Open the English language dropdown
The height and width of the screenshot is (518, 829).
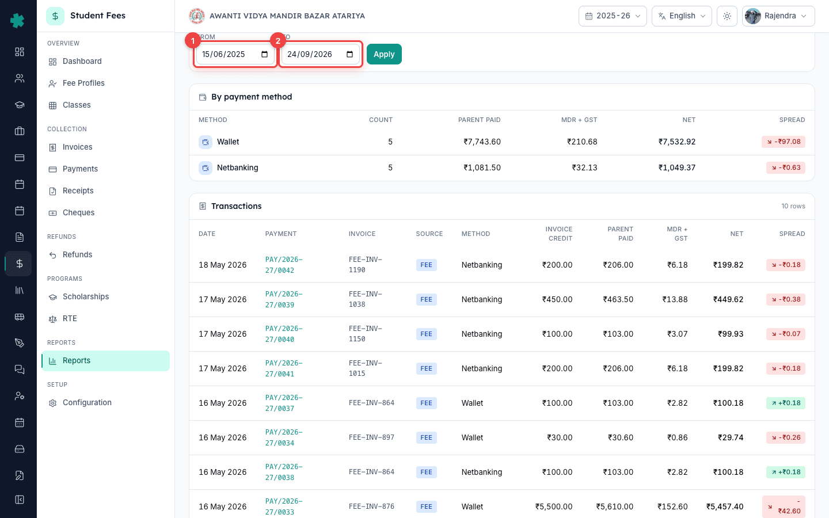click(682, 16)
